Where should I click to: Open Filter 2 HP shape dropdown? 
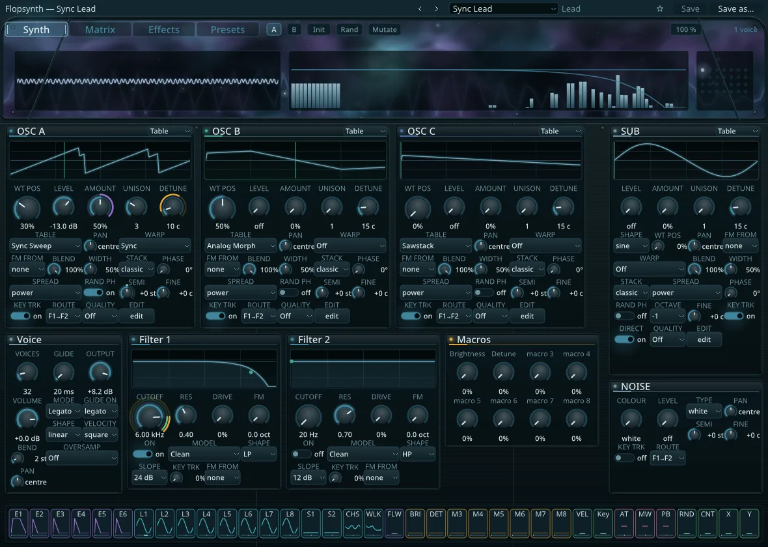[x=418, y=454]
